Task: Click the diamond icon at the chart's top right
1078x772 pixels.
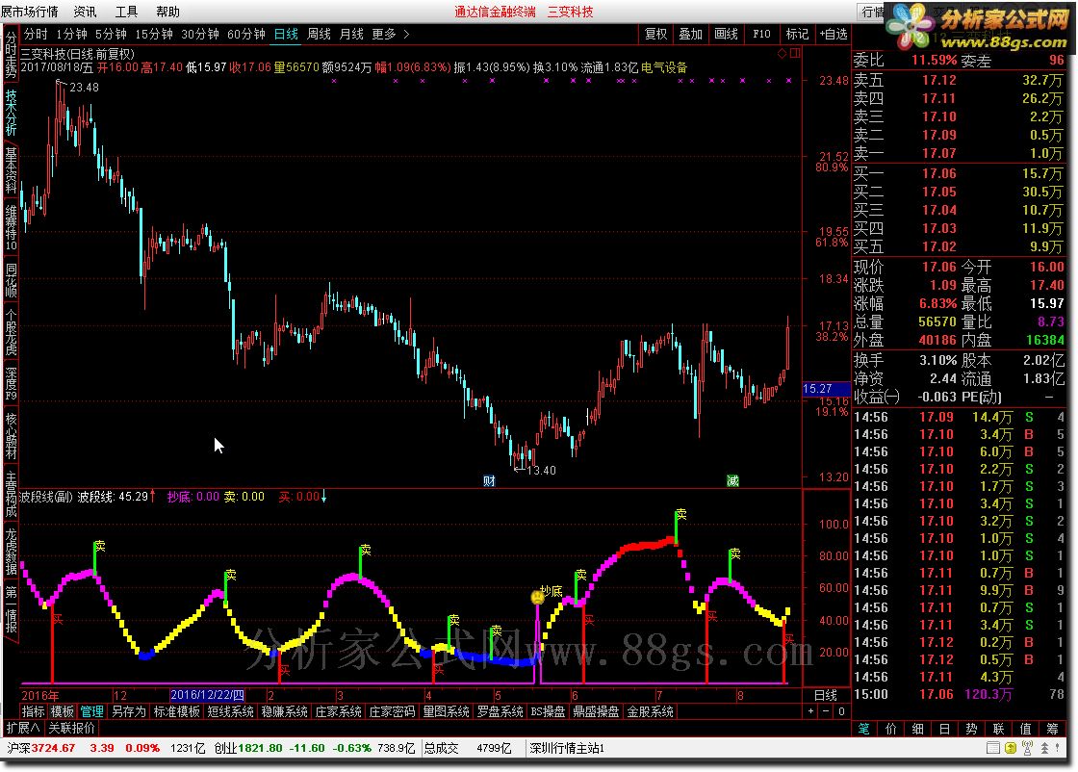Action: [x=782, y=53]
